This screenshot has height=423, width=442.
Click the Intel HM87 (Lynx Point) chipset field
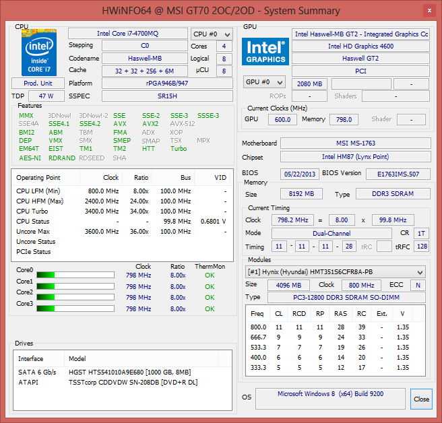(356, 157)
